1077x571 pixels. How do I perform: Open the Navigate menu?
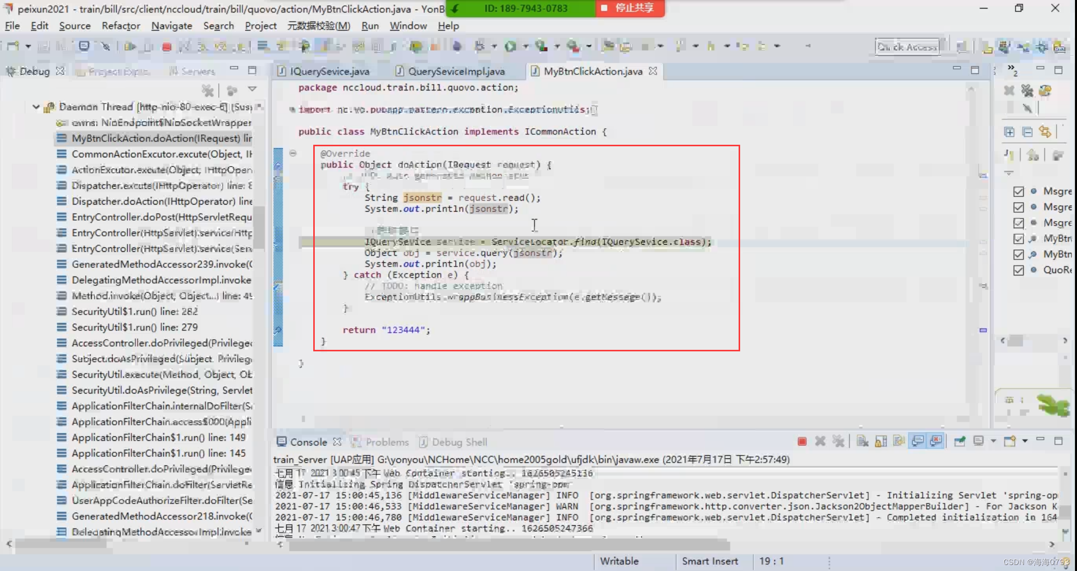pyautogui.click(x=171, y=26)
